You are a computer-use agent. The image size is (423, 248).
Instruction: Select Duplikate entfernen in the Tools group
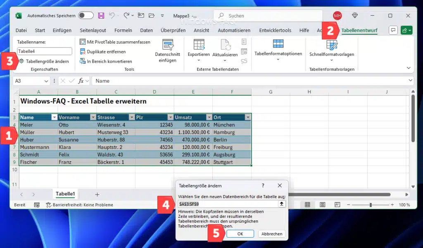tap(107, 51)
